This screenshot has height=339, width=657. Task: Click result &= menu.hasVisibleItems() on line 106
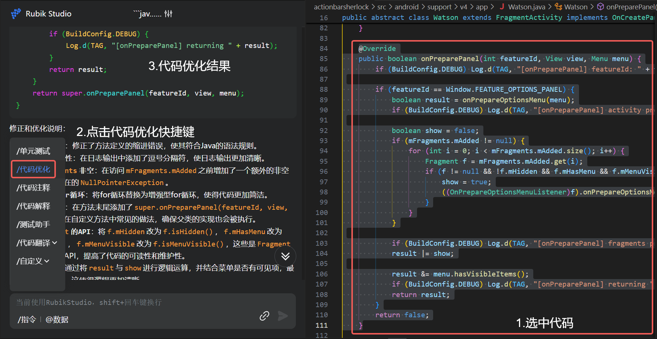pyautogui.click(x=460, y=274)
